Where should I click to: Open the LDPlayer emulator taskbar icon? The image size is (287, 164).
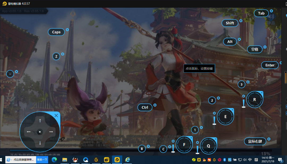(x=117, y=159)
